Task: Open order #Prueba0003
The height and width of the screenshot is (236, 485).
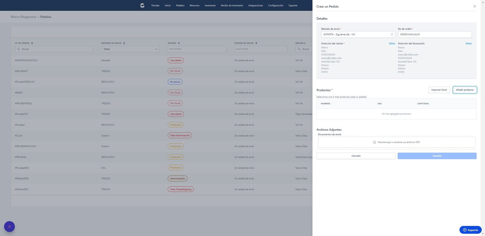Action: click(x=22, y=168)
